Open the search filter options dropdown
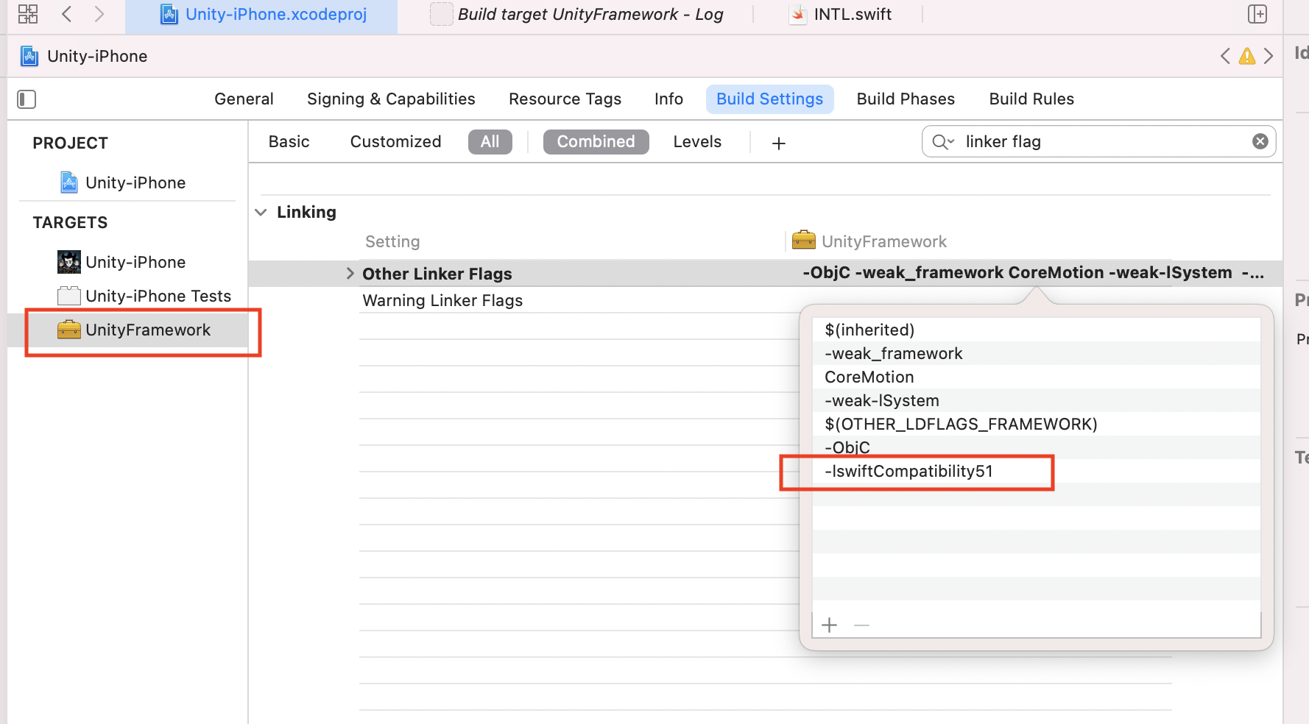 point(943,142)
